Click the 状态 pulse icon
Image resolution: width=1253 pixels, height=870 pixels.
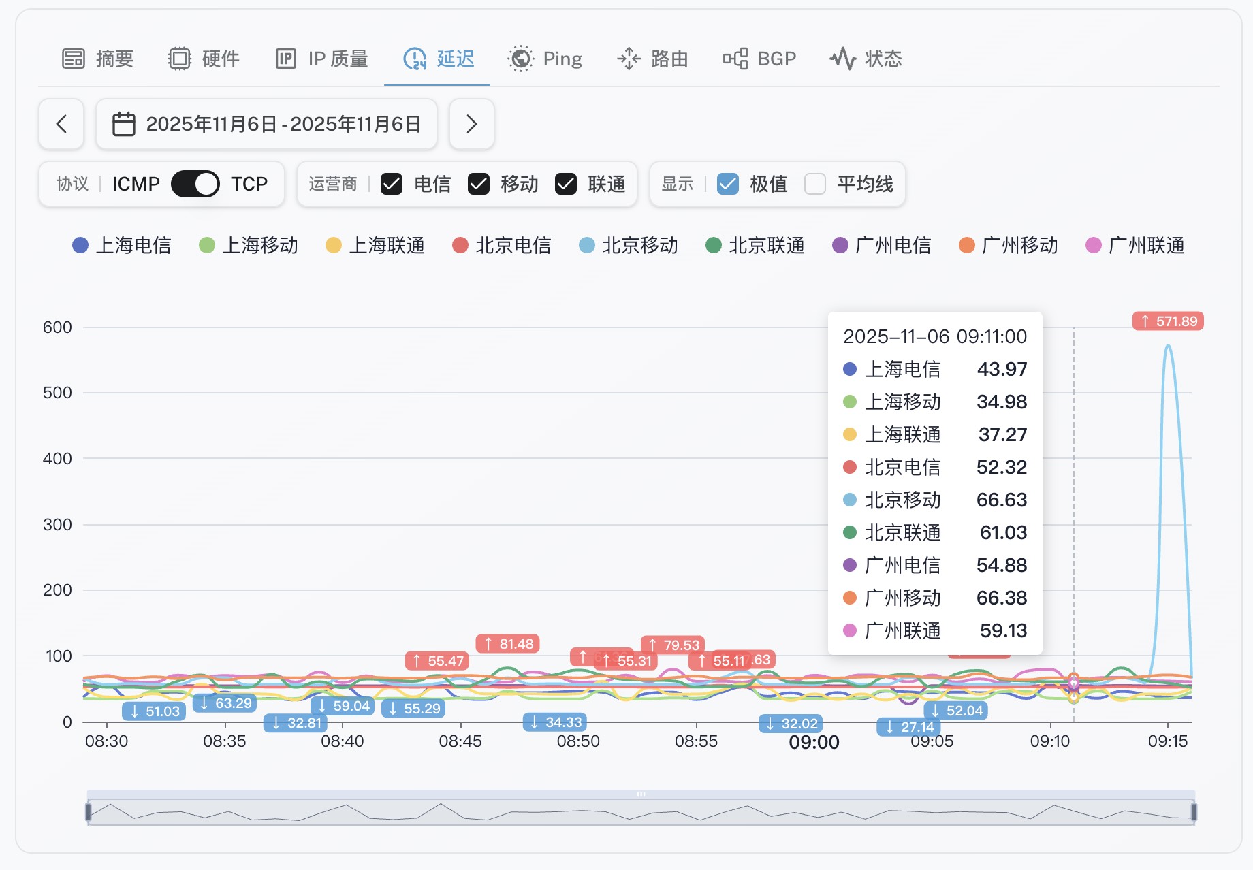(x=843, y=59)
